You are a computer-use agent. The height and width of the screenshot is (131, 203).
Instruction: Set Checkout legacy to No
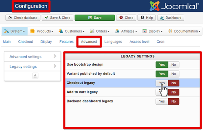coord(174,83)
